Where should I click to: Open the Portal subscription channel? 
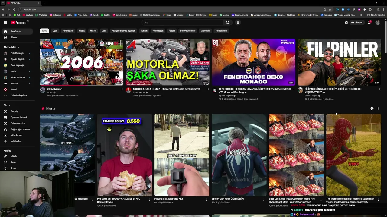pos(17,90)
